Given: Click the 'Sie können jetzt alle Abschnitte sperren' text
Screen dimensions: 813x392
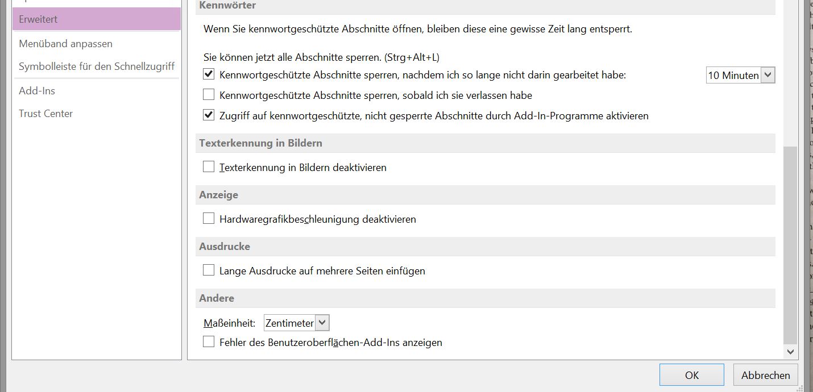Looking at the screenshot, I should (321, 57).
